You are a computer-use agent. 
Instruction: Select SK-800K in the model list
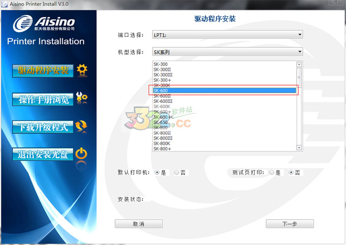click(224, 144)
